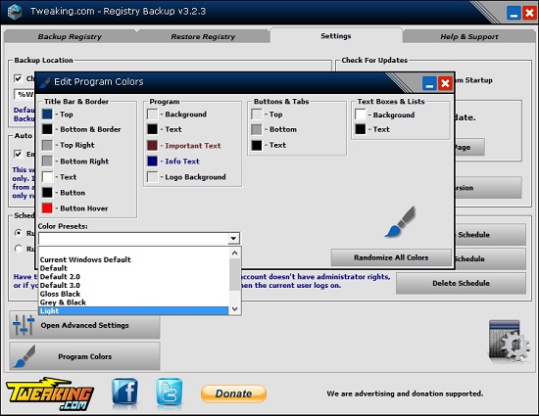
Task: Toggle the checkbox in Auto backup section
Action: [18, 154]
